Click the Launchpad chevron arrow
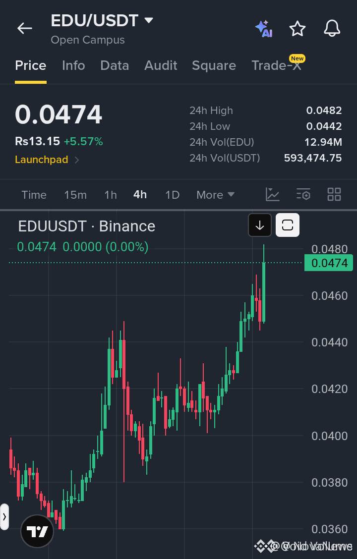Screen dimensions: 357x559 point(77,160)
